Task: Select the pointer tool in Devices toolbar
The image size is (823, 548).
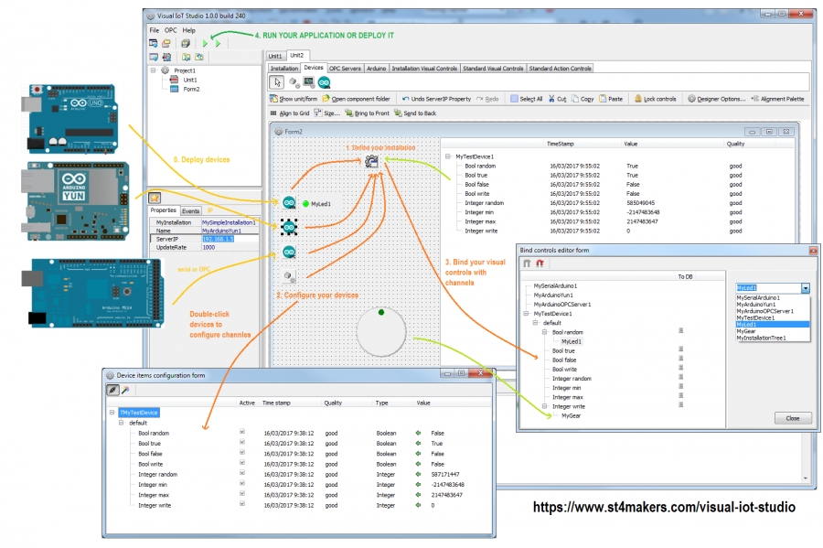Action: (x=275, y=81)
